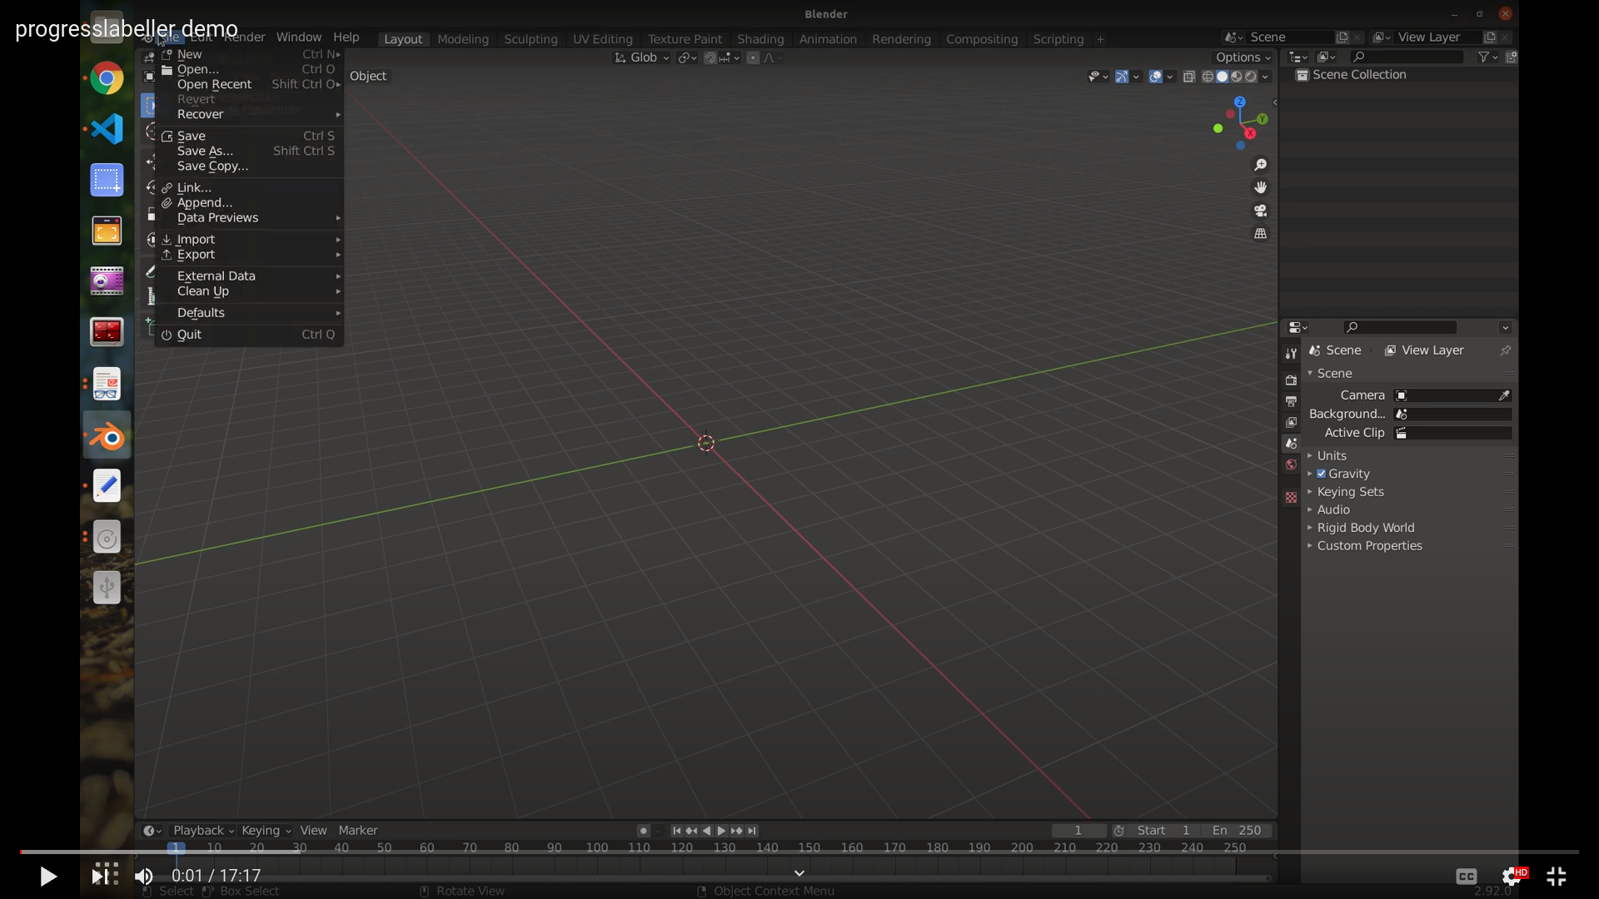
Task: Expand the Rigid Body World panel
Action: tap(1365, 528)
